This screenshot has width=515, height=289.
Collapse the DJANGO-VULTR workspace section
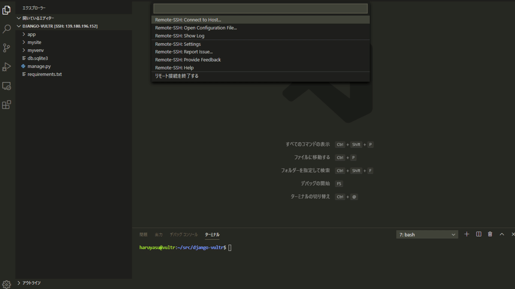(x=73, y=26)
